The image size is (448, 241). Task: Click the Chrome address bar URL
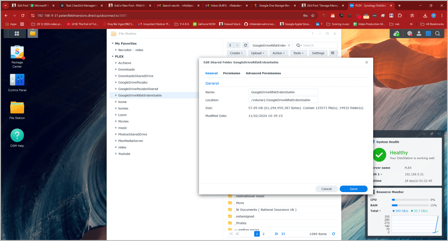click(x=82, y=16)
